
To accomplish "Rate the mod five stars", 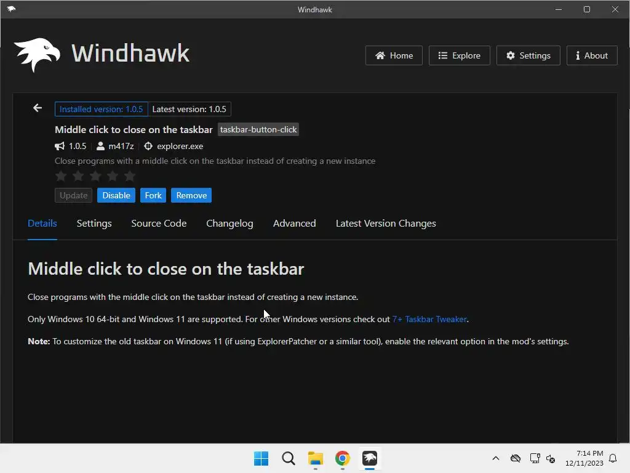I will [x=130, y=176].
